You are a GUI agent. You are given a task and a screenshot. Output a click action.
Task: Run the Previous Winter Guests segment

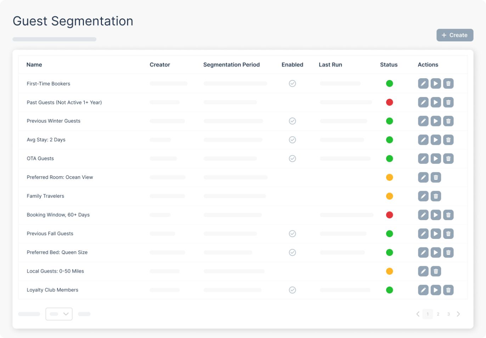click(x=436, y=121)
